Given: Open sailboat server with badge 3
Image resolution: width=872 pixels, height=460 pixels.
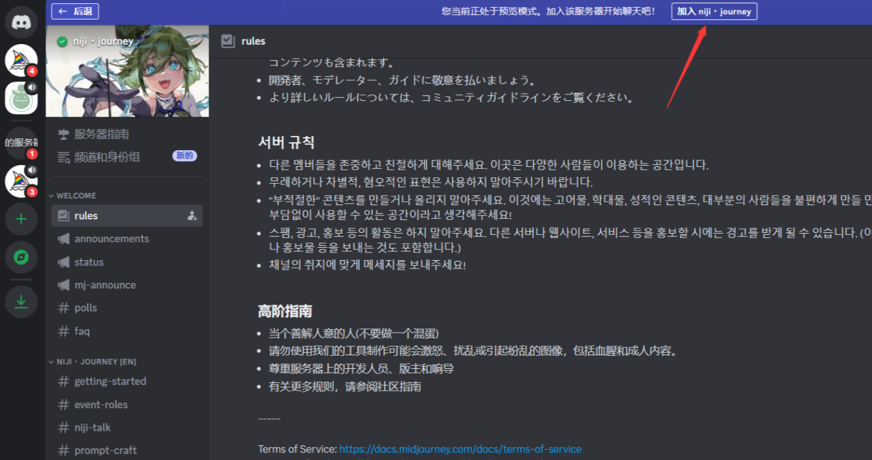Looking at the screenshot, I should tap(21, 181).
